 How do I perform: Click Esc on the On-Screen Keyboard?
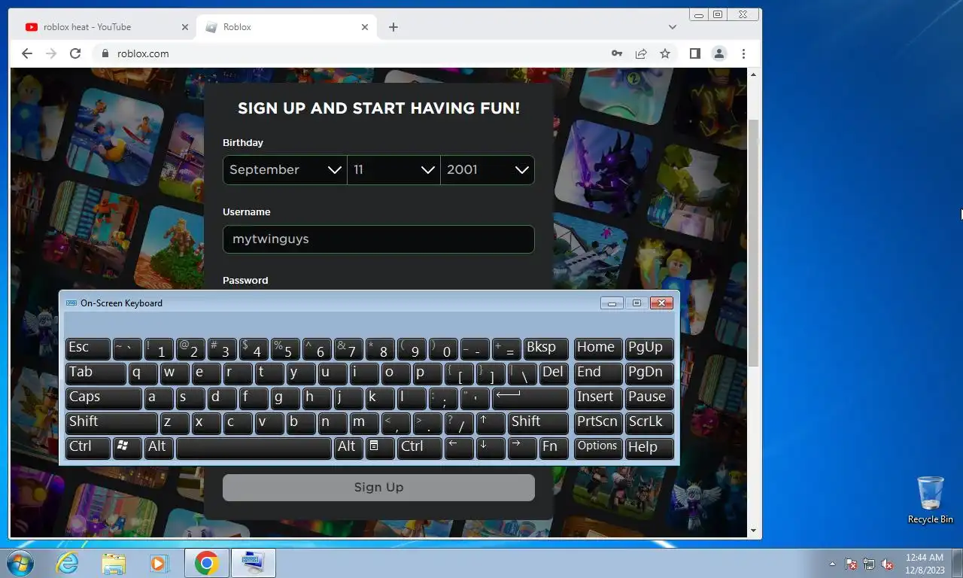pos(88,348)
